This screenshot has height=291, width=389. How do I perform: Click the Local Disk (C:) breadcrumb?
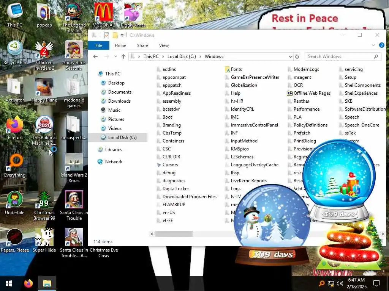[x=182, y=56]
